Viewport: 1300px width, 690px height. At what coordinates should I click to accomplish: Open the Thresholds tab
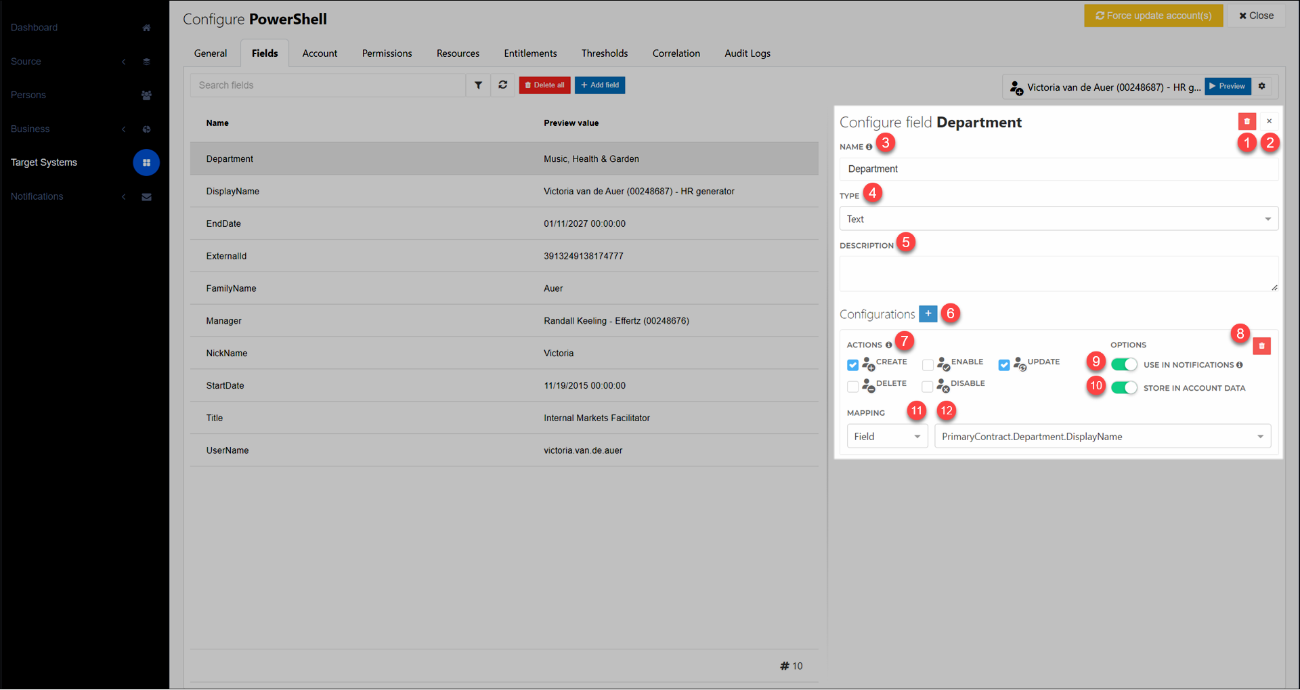click(605, 53)
